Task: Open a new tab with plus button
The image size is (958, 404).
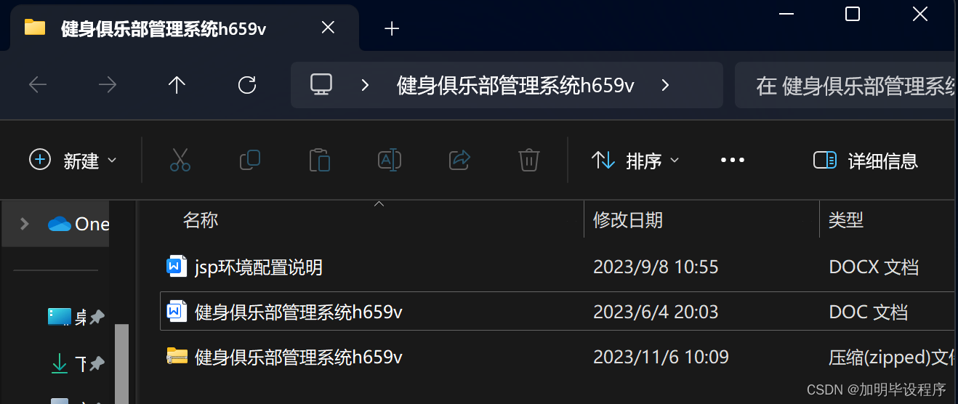Action: (392, 28)
